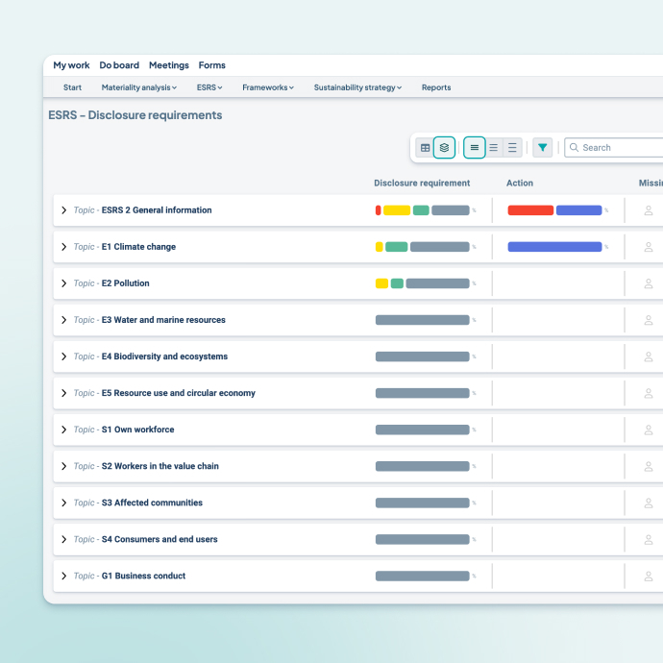Screen dimensions: 663x663
Task: Click person icon in E1 Climate change row
Action: coord(649,247)
